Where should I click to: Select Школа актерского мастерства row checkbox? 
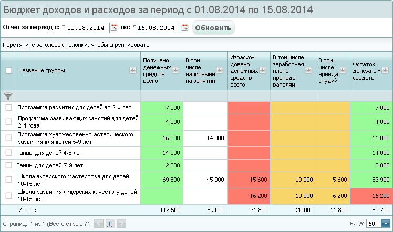8,180
